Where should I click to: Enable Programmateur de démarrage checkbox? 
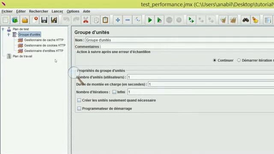[x=79, y=108]
